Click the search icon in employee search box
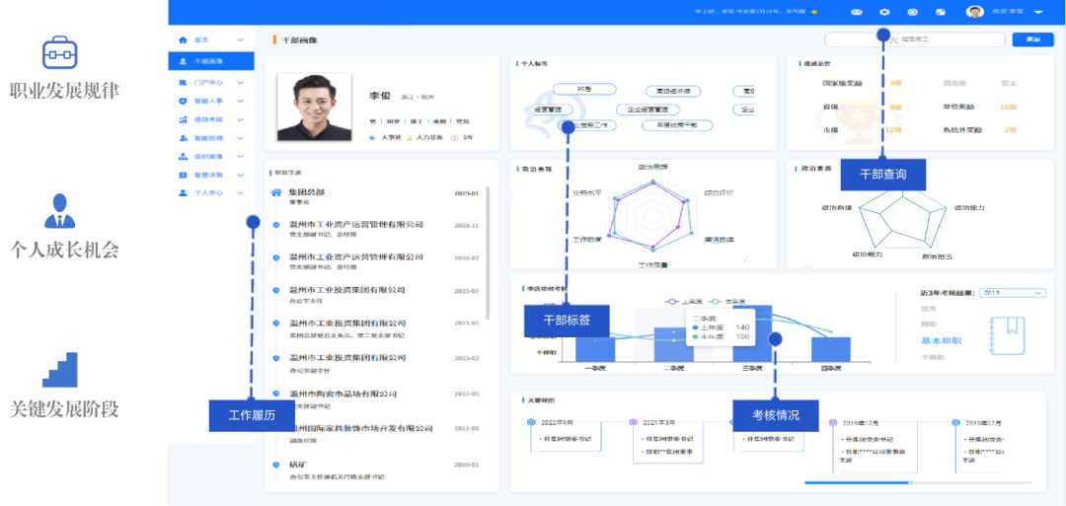Image resolution: width=1066 pixels, height=506 pixels. [x=894, y=39]
